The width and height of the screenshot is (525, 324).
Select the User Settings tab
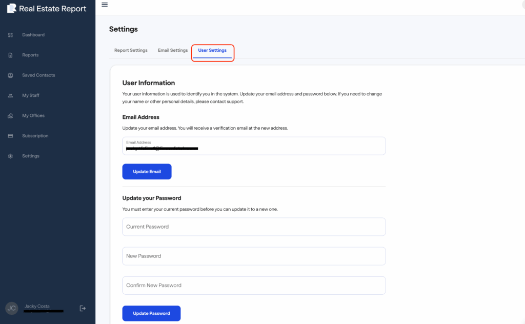212,50
